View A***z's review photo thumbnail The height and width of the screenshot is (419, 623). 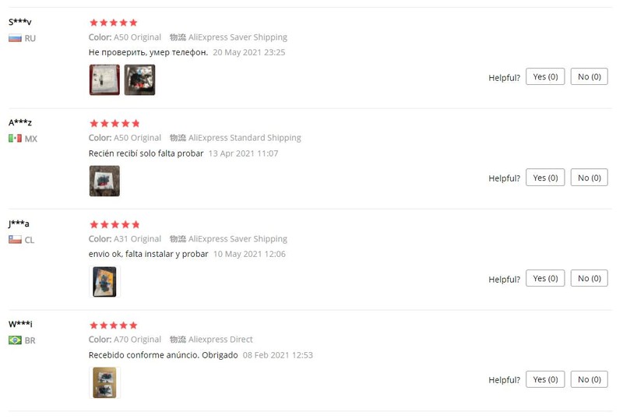pyautogui.click(x=104, y=181)
